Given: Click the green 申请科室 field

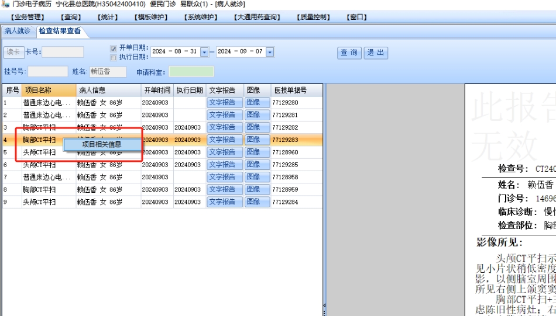Looking at the screenshot, I should (191, 71).
